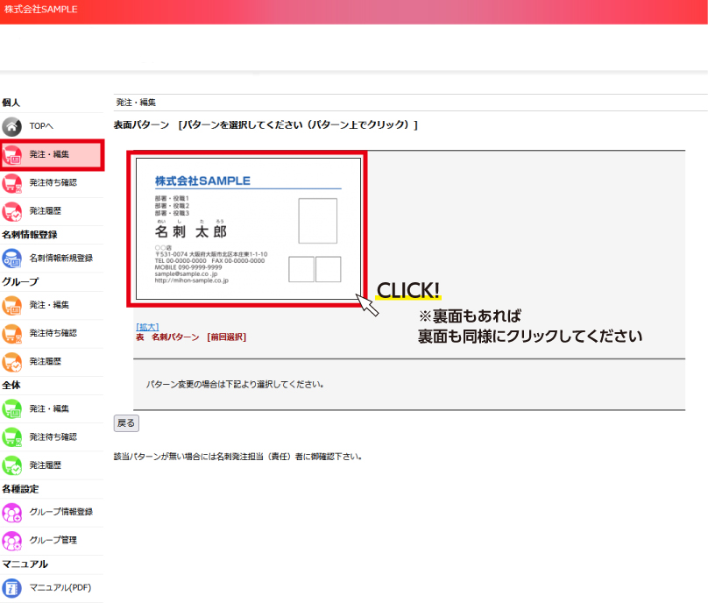Open the orange グループ 発注待ち確認 icon
Screen dimensions: 708x603
[x=12, y=333]
